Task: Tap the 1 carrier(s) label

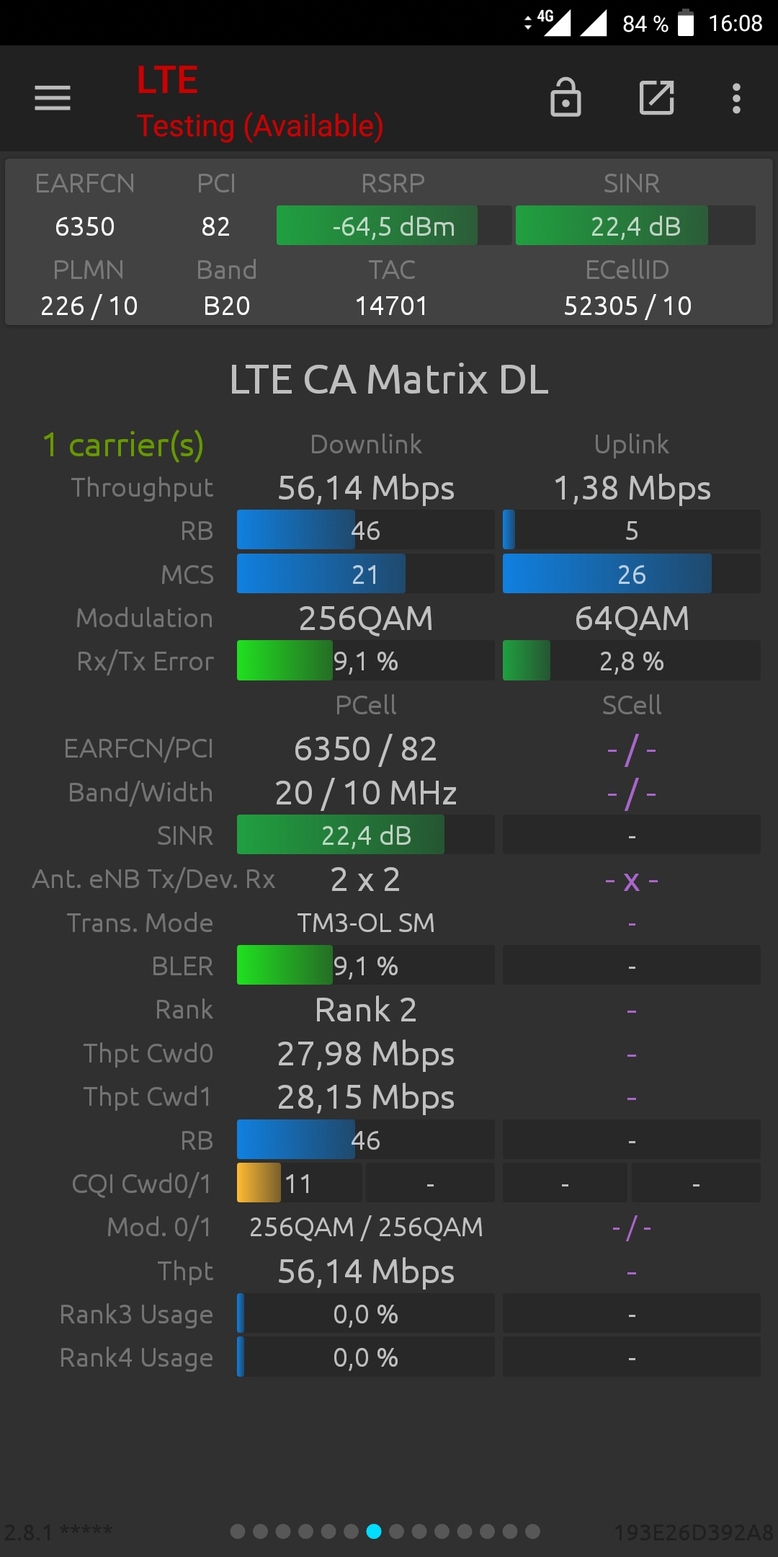Action: point(123,445)
